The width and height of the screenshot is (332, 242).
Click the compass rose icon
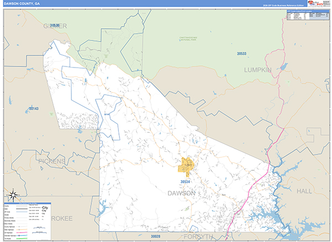(x=13, y=195)
